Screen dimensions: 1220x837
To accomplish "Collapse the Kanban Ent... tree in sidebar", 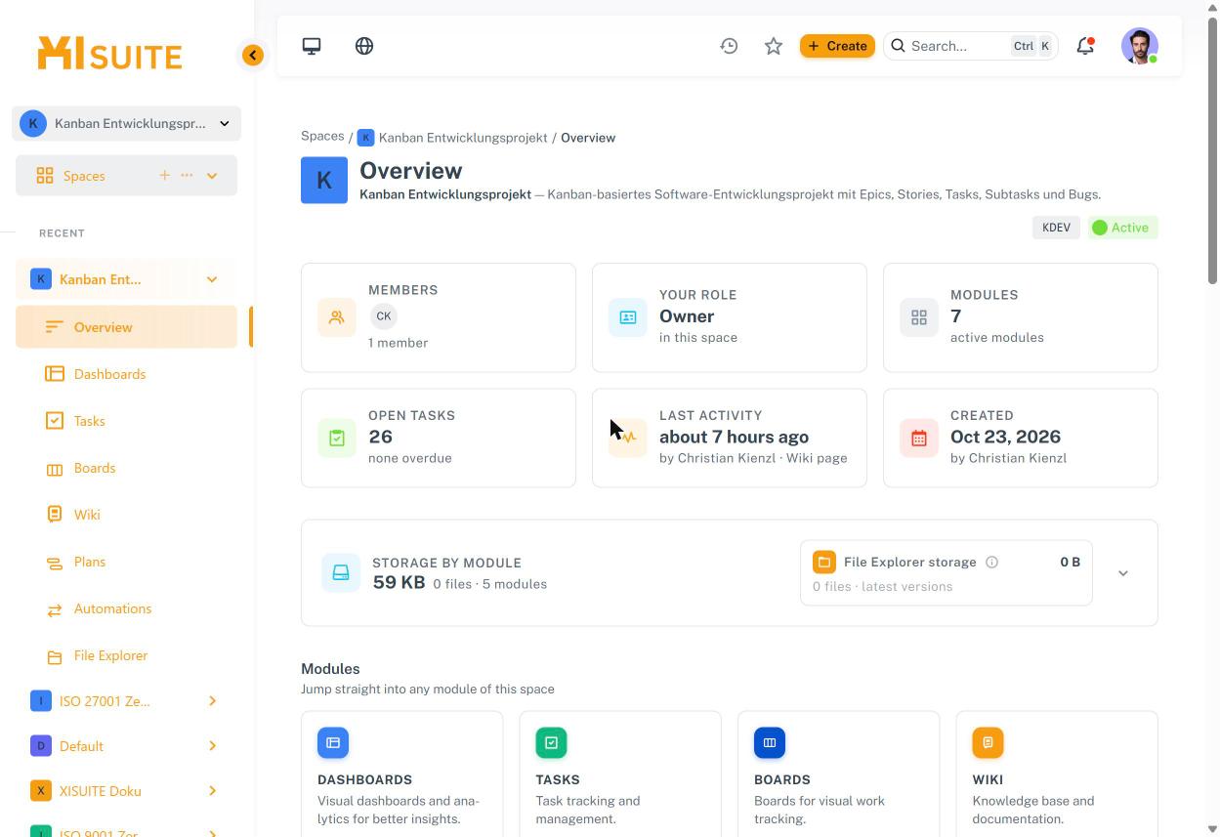I will (x=212, y=279).
